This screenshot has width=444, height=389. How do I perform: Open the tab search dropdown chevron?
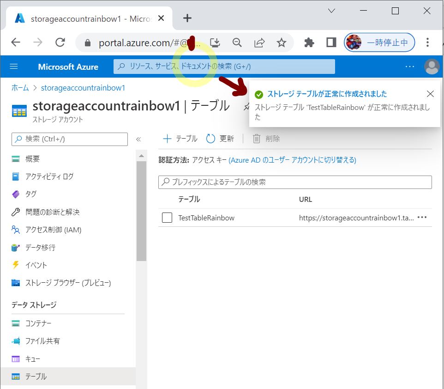tap(331, 11)
